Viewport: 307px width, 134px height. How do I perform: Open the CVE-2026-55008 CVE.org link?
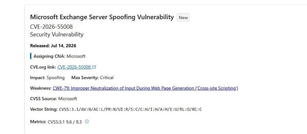click(x=74, y=67)
